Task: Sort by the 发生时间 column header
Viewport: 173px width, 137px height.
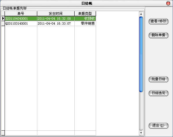Action: [56, 14]
